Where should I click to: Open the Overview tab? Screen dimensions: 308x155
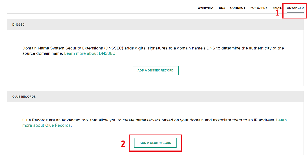(x=205, y=8)
